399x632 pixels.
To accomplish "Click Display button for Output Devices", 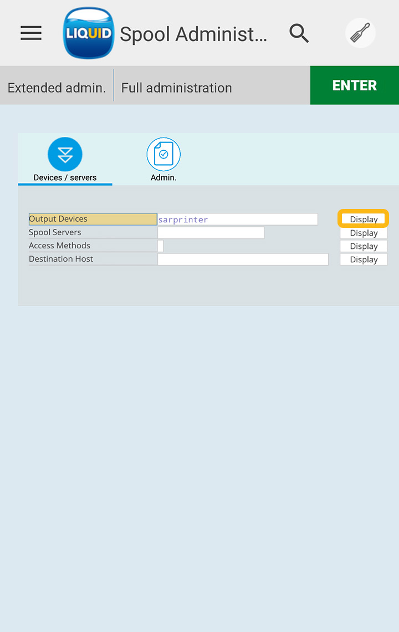I will [x=364, y=220].
